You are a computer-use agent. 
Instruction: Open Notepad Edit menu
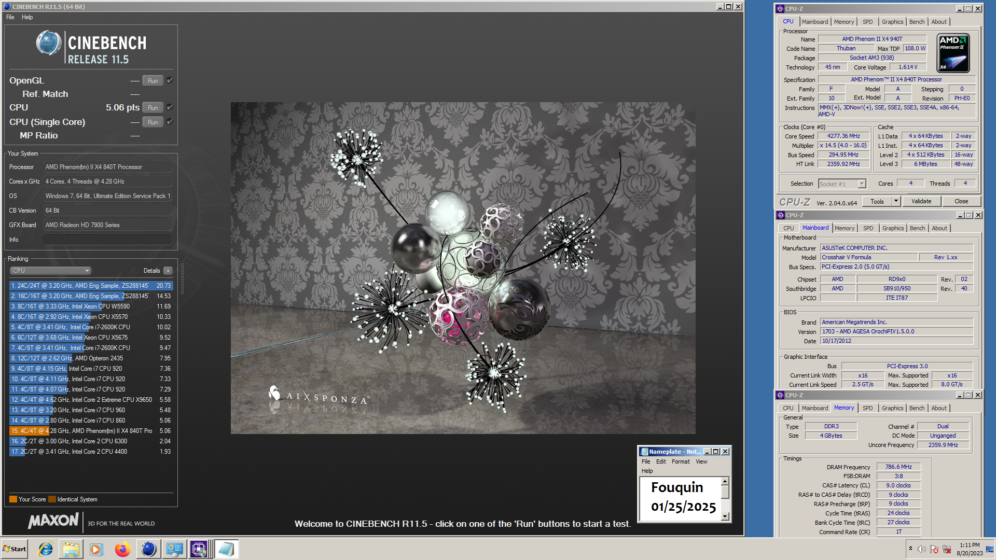coord(661,461)
